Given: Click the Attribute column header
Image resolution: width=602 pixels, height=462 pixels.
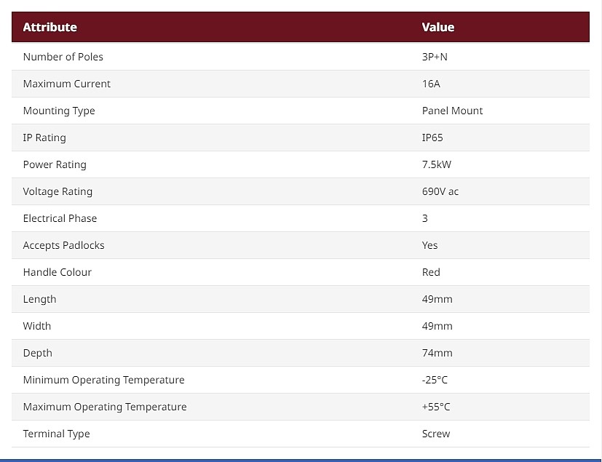Looking at the screenshot, I should click(50, 27).
